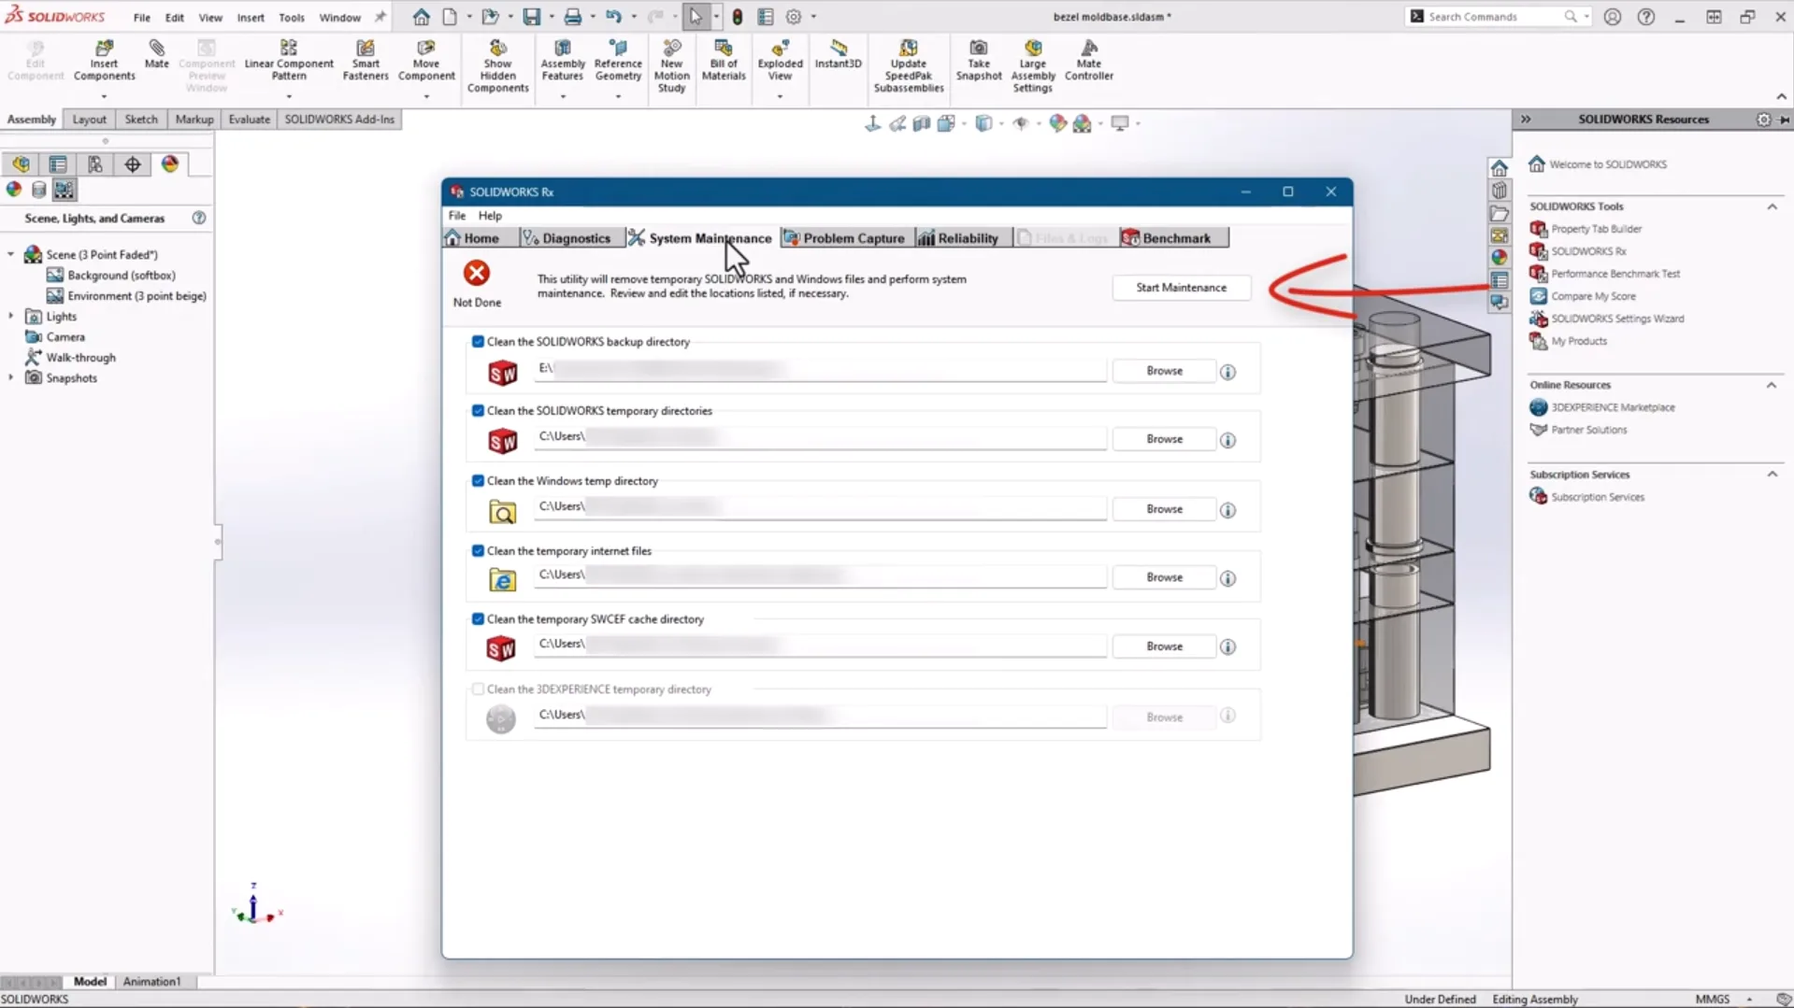Click the SOLIDWORKS temporary directories path field

pos(819,437)
